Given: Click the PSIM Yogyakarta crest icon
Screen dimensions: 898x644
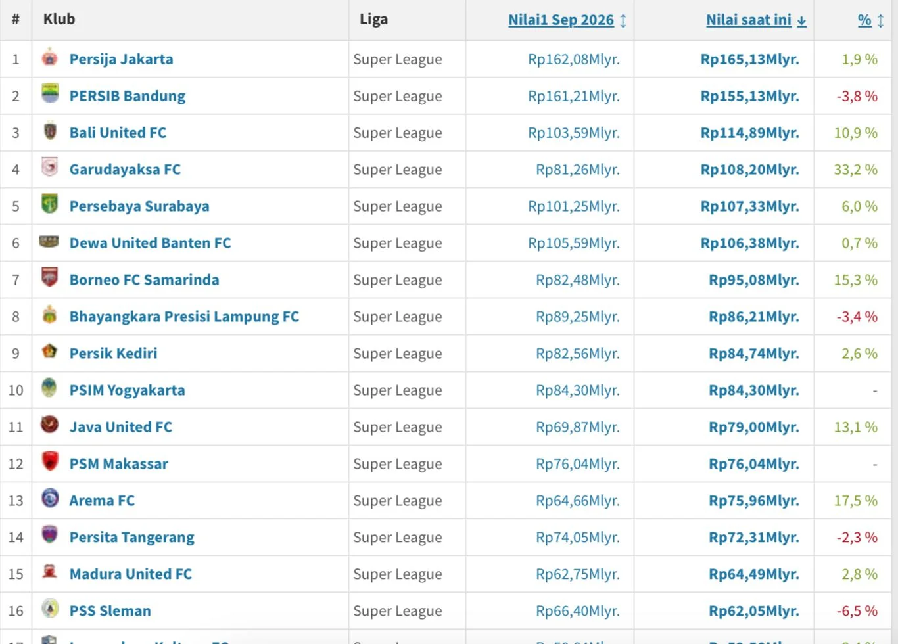Looking at the screenshot, I should (x=49, y=388).
